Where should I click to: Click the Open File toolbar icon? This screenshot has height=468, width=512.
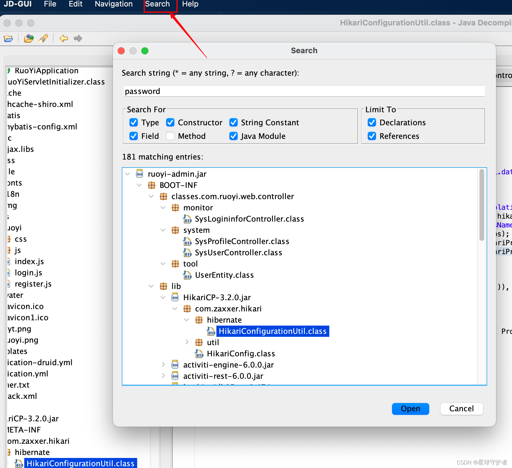(8, 38)
